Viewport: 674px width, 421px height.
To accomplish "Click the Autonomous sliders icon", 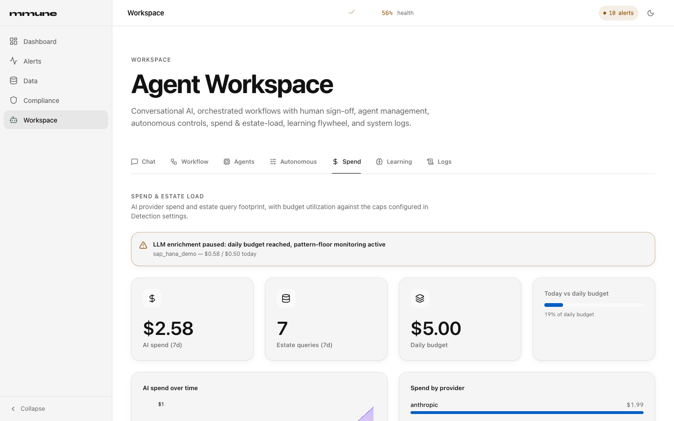I will click(273, 161).
